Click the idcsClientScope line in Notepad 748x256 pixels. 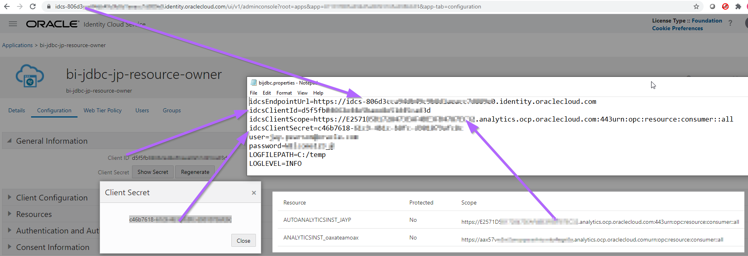coord(491,119)
